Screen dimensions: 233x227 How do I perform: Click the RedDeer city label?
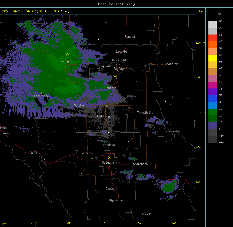119,69
